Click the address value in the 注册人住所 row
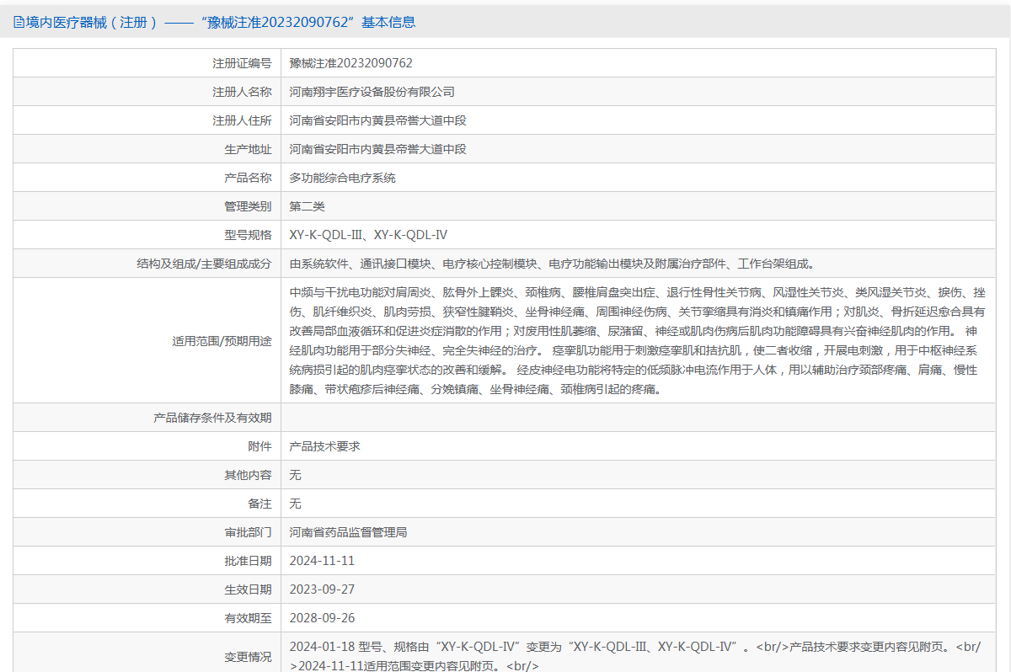This screenshot has width=1011, height=672. (377, 120)
